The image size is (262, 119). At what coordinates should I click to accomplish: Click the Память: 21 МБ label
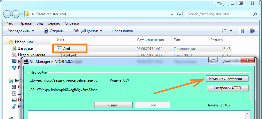click(x=218, y=105)
